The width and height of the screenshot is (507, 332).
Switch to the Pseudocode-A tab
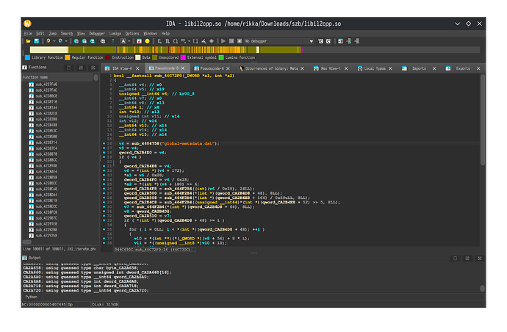point(212,68)
